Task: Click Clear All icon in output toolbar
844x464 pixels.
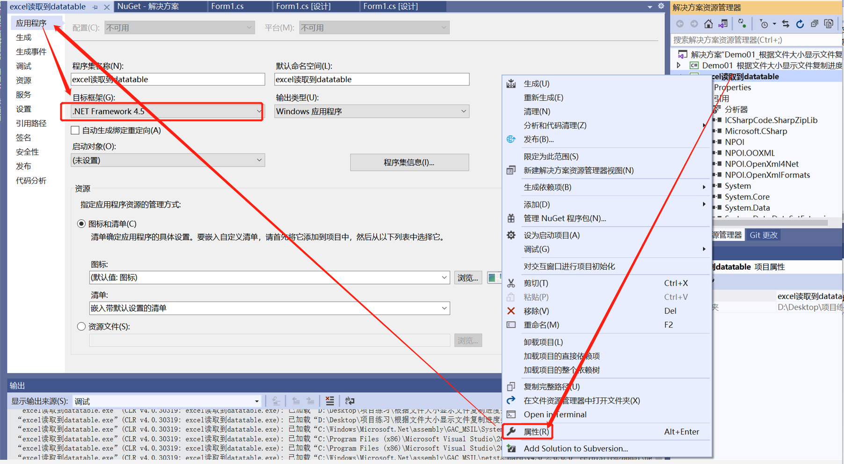Action: coord(330,401)
